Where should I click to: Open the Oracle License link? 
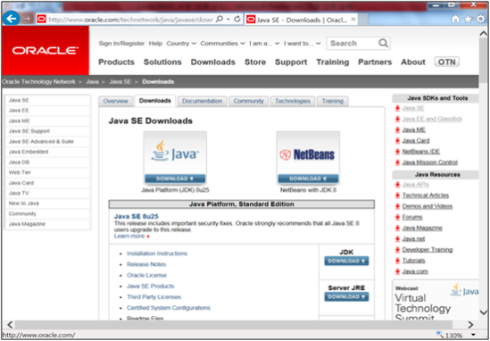tap(146, 275)
